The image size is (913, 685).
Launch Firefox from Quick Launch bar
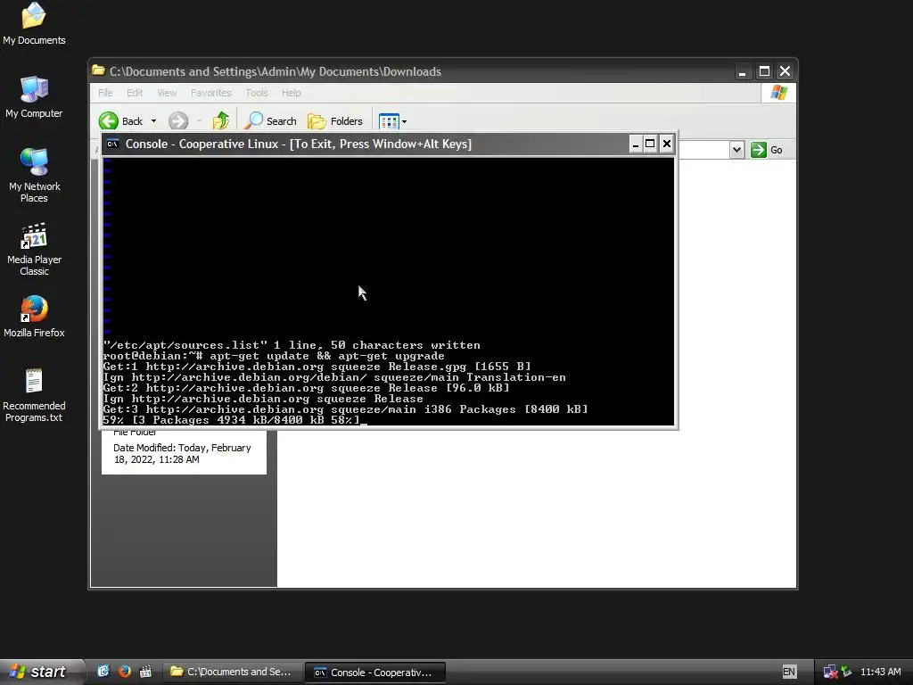point(125,672)
